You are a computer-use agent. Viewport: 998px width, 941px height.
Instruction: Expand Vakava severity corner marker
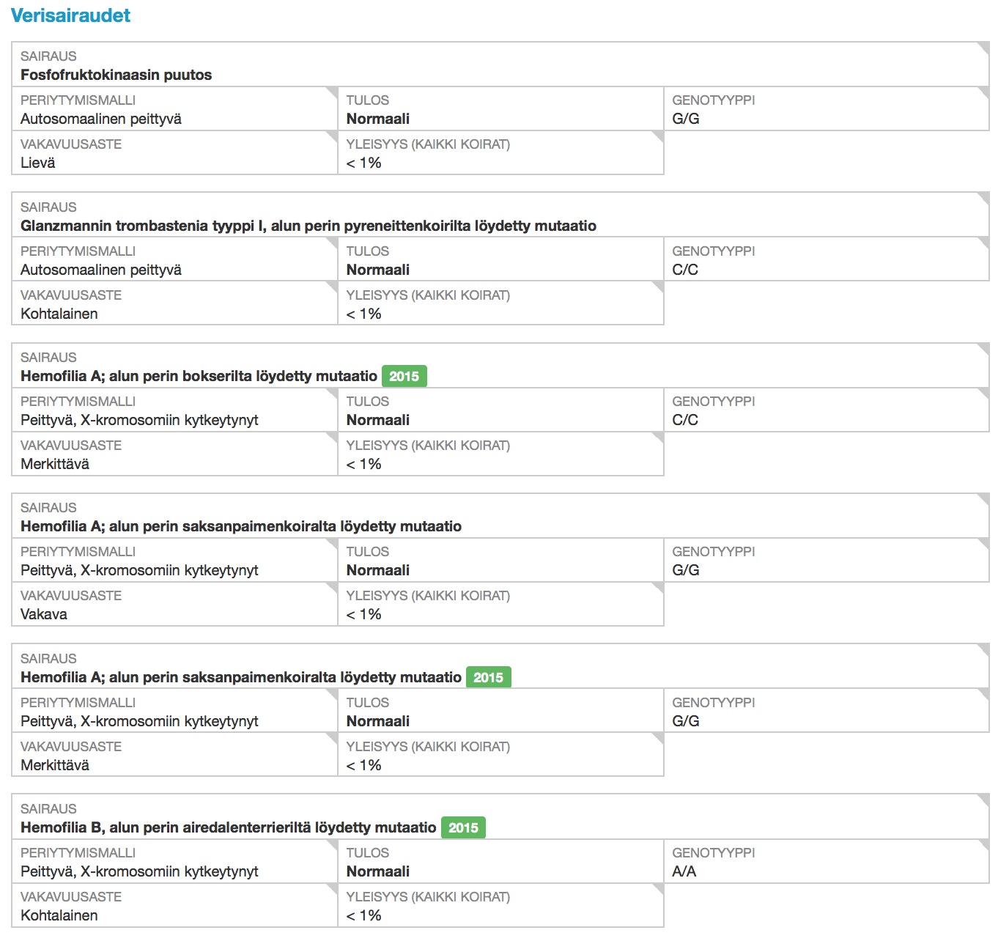pyautogui.click(x=332, y=587)
